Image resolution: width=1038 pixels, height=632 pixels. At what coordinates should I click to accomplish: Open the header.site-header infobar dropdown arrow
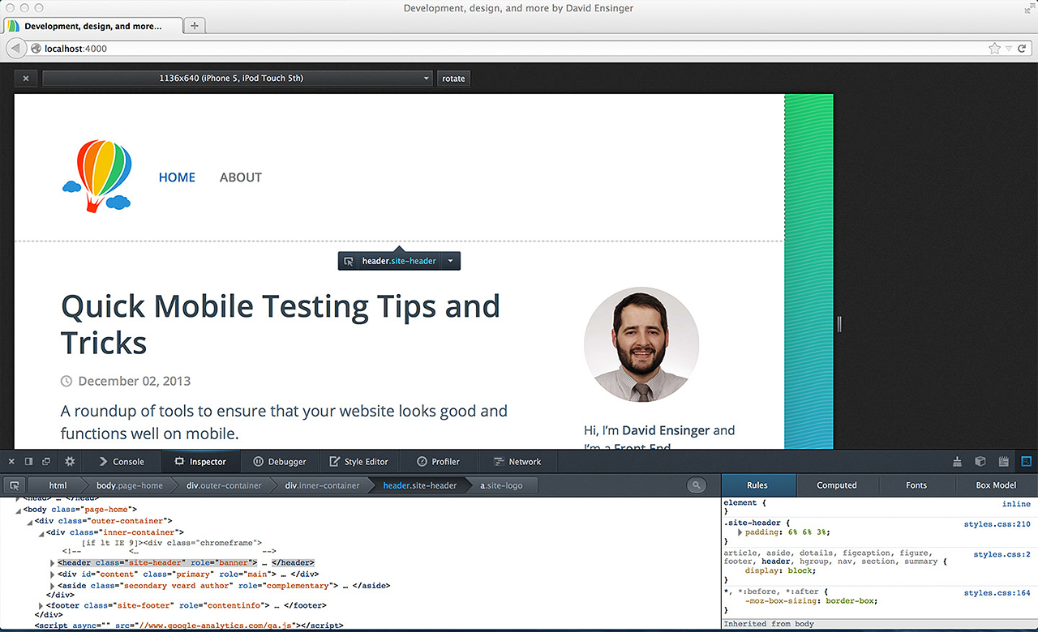(452, 261)
